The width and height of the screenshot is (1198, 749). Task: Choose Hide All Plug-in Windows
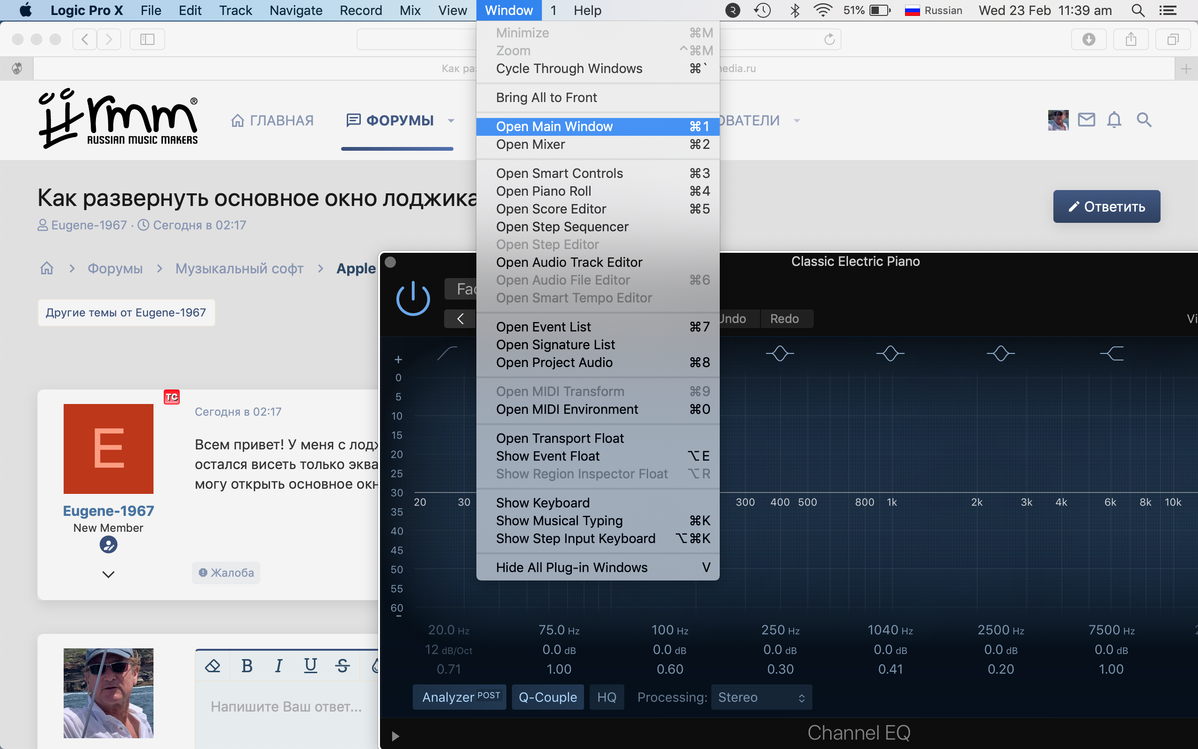598,567
